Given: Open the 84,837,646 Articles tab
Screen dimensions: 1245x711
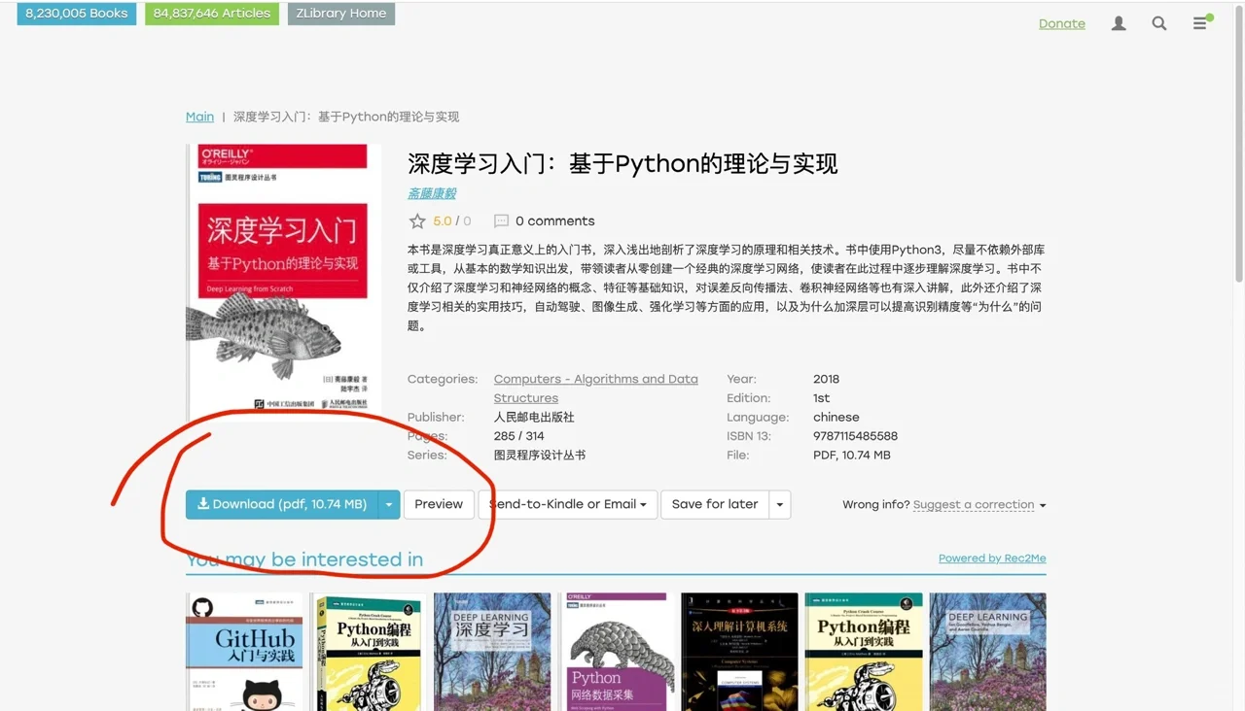Looking at the screenshot, I should [x=212, y=14].
